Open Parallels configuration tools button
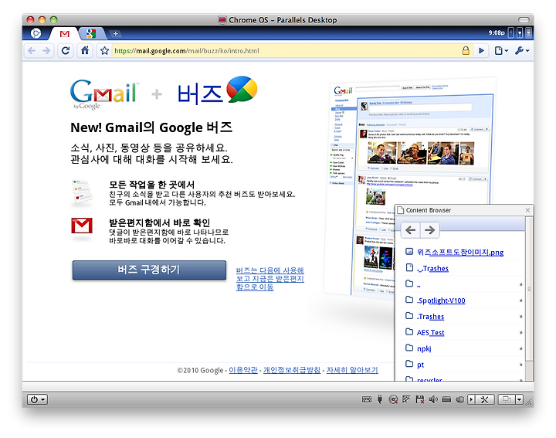 point(484,399)
